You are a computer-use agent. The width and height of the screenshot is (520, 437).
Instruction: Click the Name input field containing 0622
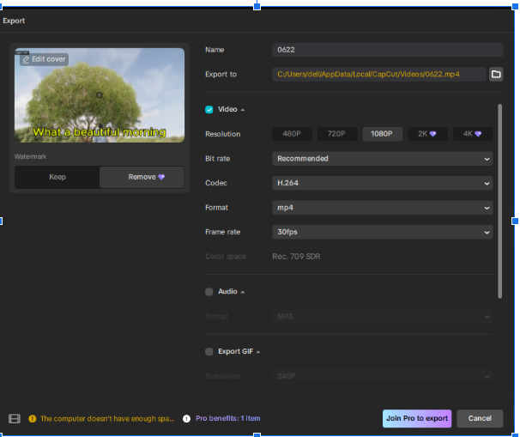(387, 50)
